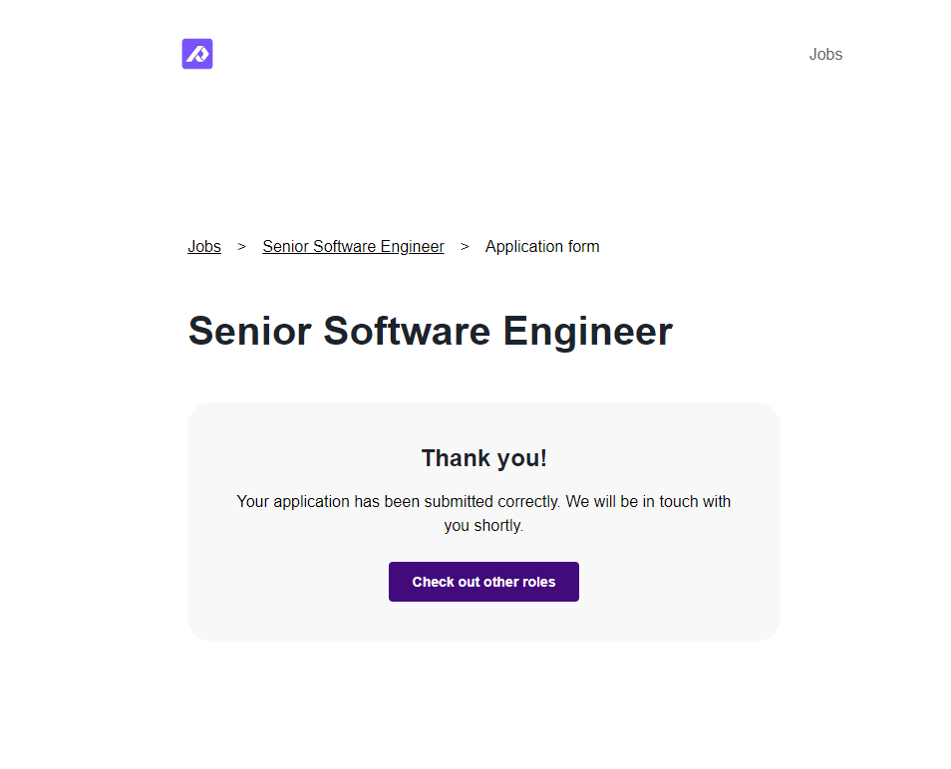951x769 pixels.
Task: Go to Jobs via the breadcrumb link
Action: pyautogui.click(x=204, y=247)
